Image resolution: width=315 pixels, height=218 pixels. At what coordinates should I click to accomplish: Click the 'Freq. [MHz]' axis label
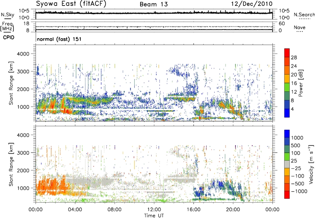(x=7, y=27)
